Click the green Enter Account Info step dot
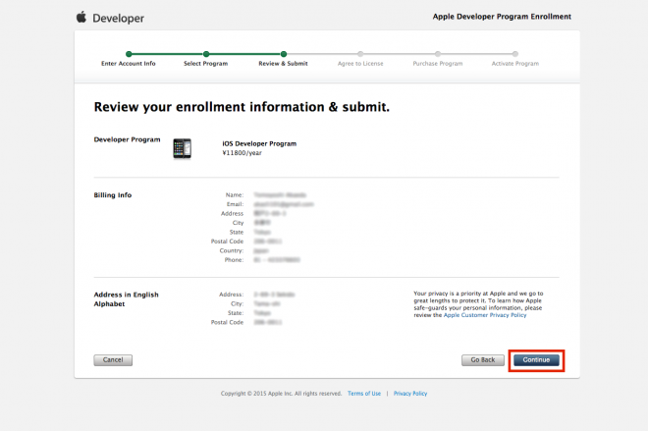 tap(128, 54)
